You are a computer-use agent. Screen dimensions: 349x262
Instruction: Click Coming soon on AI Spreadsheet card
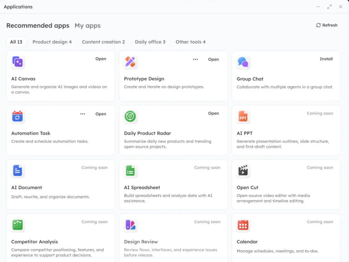click(x=207, y=168)
